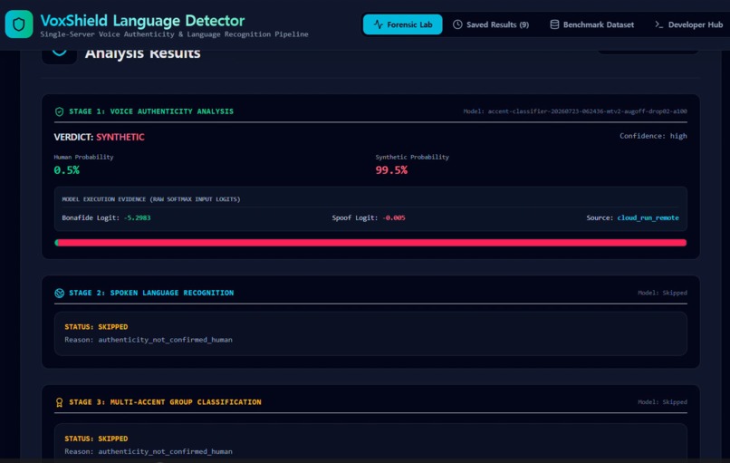Image resolution: width=730 pixels, height=463 pixels.
Task: Click the award ribbon icon of Stage 3
Action: point(59,402)
